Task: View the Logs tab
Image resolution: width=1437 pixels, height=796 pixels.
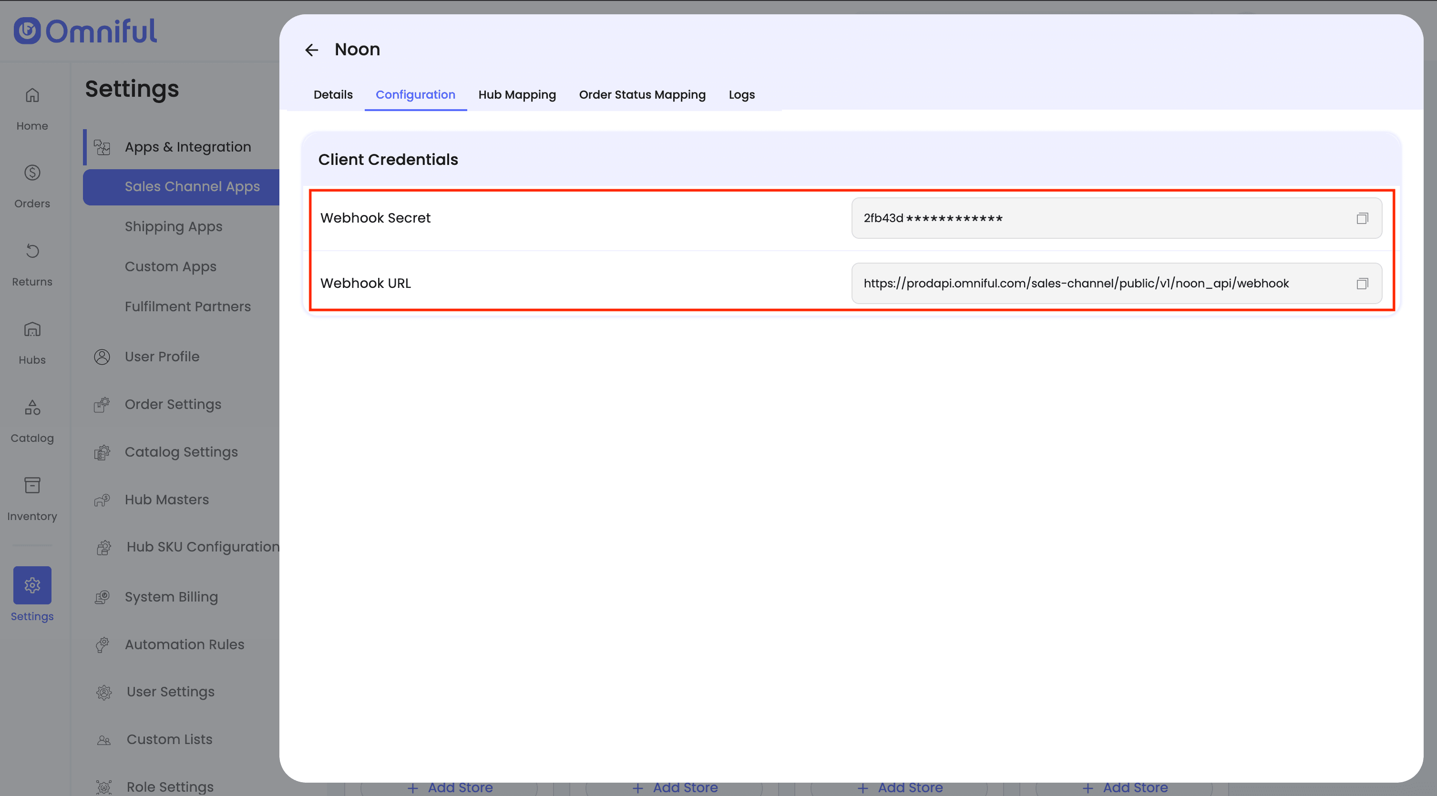Action: point(741,95)
